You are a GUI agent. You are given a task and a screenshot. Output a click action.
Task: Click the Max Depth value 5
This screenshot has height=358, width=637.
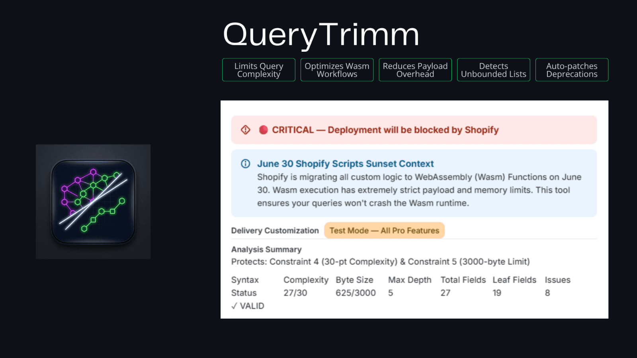(391, 293)
